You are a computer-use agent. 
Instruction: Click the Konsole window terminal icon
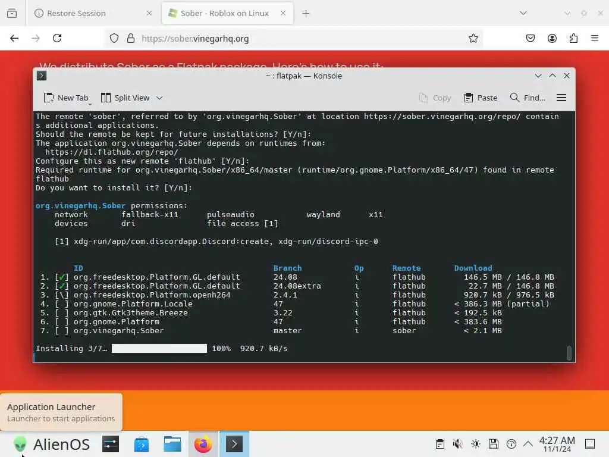[x=42, y=76]
